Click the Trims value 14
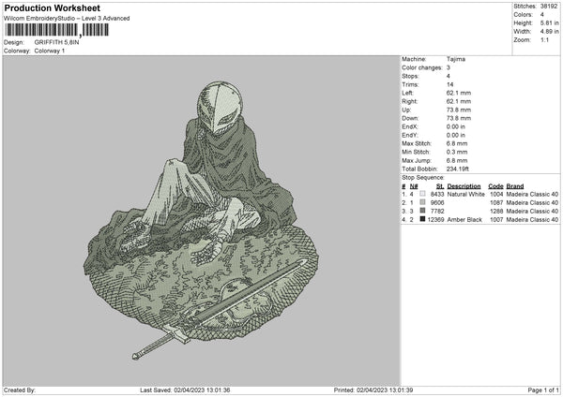563x397 pixels. [449, 84]
